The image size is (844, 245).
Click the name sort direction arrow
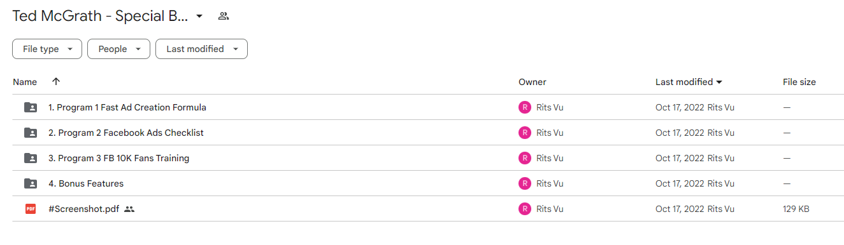[56, 82]
